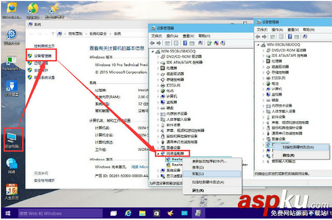This screenshot has height=220, width=332.
Task: Select 人体学输入设备 in middle Device Manager
Action: coord(178,119)
